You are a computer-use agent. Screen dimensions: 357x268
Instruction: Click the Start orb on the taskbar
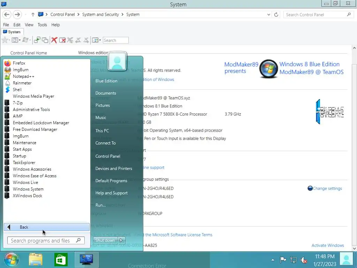[x=11, y=260]
